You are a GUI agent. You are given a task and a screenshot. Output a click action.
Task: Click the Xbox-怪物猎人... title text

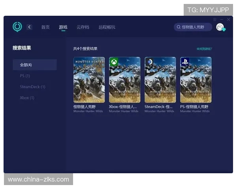[x=123, y=107]
